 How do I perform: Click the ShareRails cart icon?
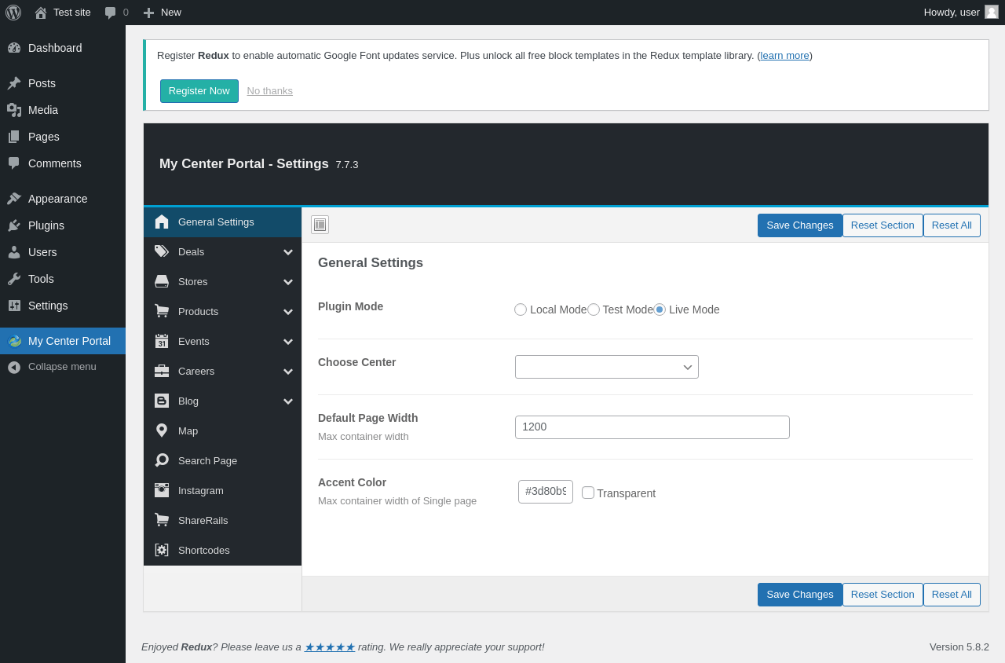coord(162,520)
